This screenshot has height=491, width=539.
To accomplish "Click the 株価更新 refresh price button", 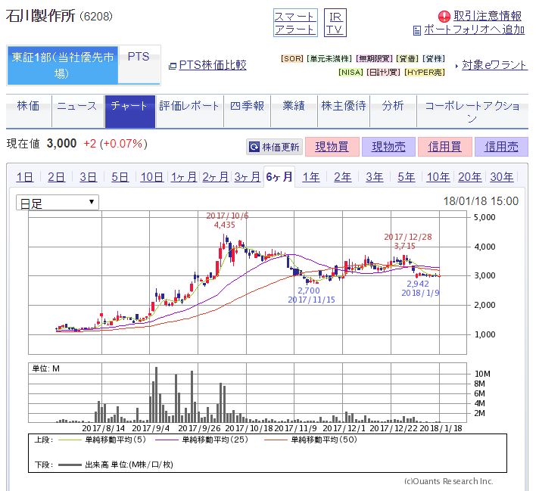I will [274, 147].
